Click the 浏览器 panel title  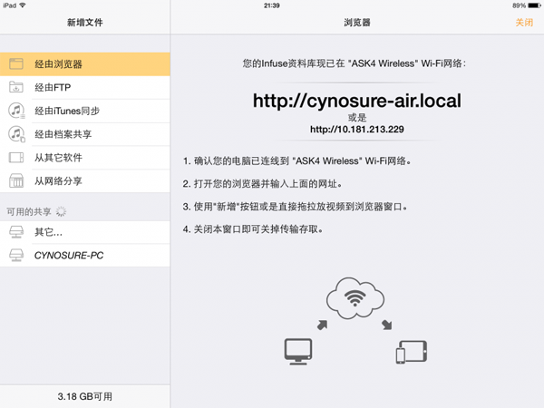[x=357, y=23]
